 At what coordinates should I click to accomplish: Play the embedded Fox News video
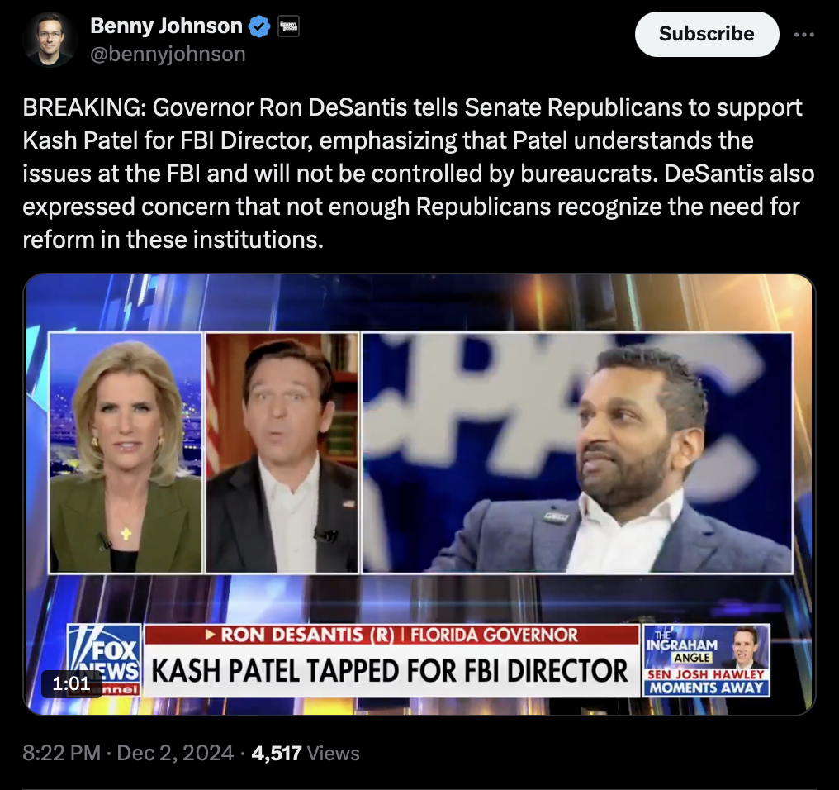[x=419, y=494]
